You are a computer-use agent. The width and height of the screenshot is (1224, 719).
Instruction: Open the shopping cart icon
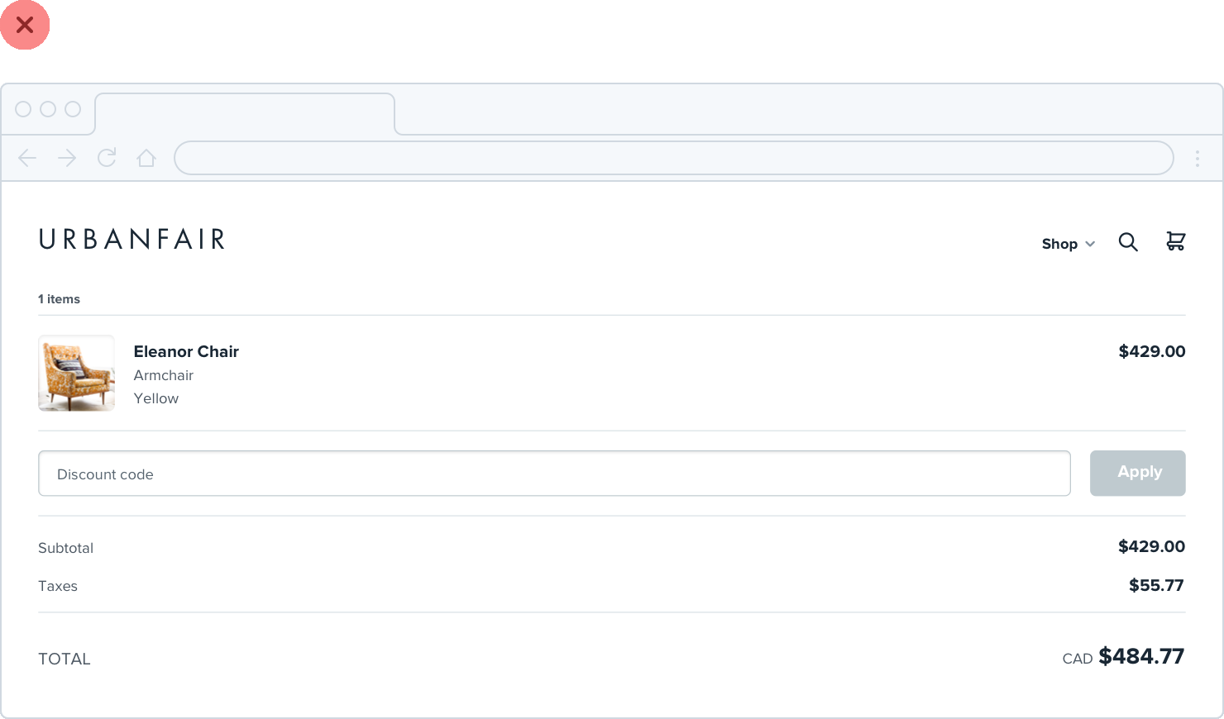click(1175, 241)
